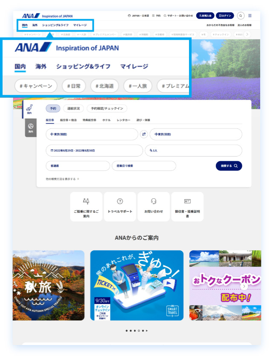Viewport: 273px width, 360px height.
Task: Advance carousel with right arrow on coupon banner
Action: [244, 286]
